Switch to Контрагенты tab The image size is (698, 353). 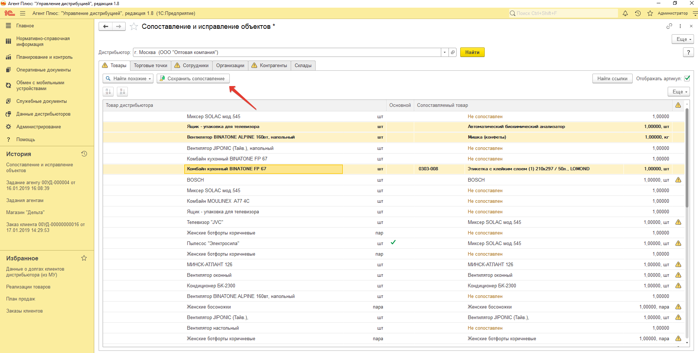270,66
